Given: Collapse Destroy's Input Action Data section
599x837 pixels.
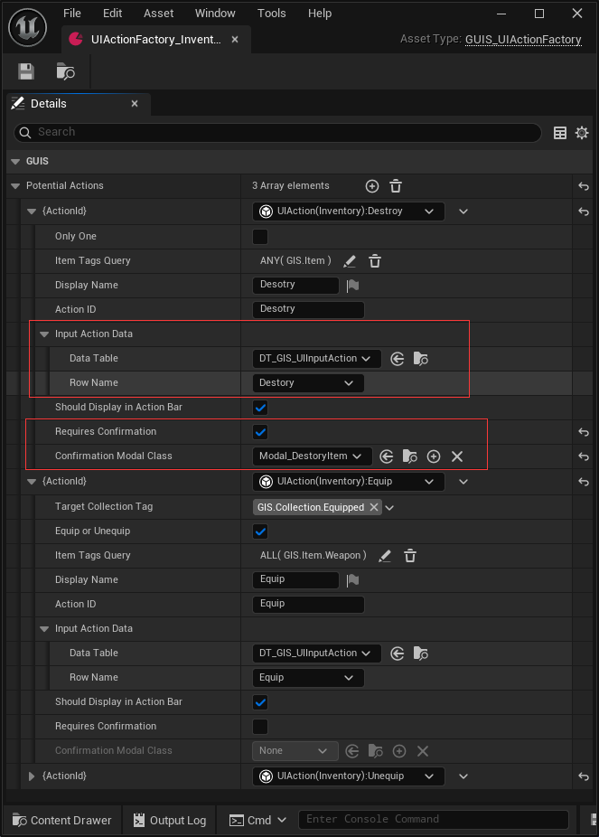Looking at the screenshot, I should (44, 334).
